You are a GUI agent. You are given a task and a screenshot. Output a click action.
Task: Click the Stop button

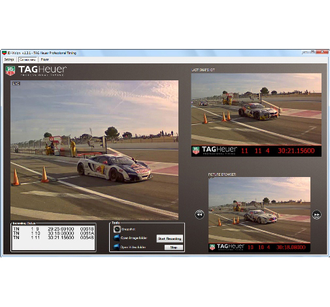coord(174,248)
